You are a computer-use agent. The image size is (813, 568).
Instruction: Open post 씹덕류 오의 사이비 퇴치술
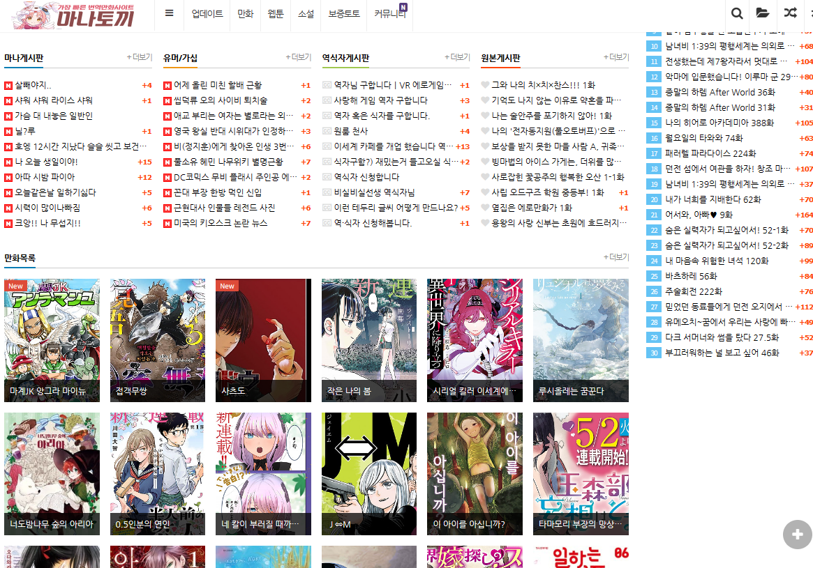pos(221,100)
